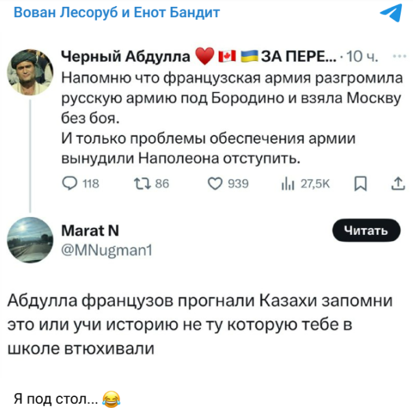
Task: Click the Marat N display name
Action: (90, 230)
